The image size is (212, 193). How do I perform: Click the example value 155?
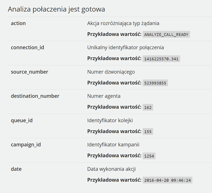pyautogui.click(x=148, y=132)
